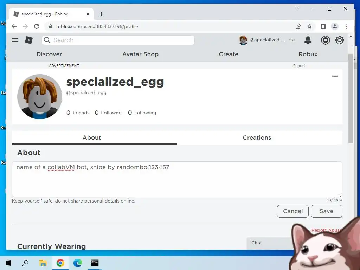The width and height of the screenshot is (360, 270).
Task: Click the scrollbar up arrow
Action: [351, 36]
